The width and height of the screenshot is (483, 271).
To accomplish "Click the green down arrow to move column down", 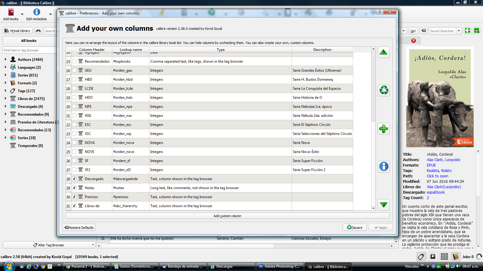I will [383, 205].
